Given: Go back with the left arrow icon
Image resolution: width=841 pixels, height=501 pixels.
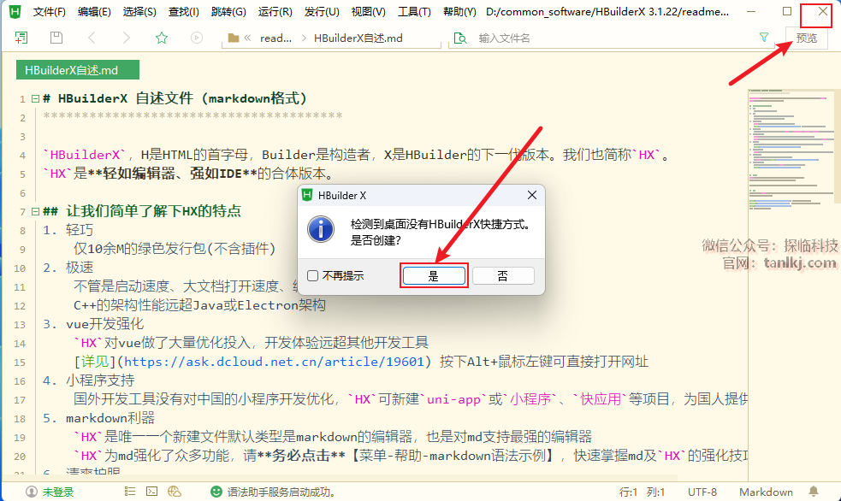Looking at the screenshot, I should pos(92,38).
